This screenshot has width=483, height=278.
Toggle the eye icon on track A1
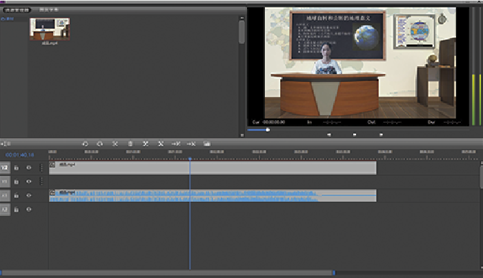tap(29, 196)
